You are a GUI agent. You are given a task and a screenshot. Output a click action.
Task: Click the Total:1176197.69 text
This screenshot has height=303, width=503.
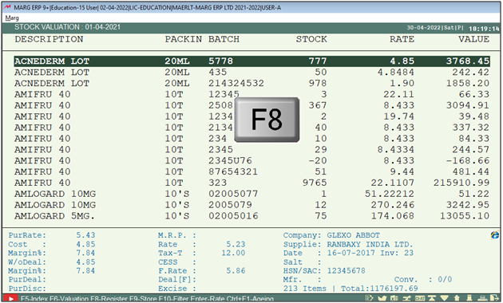pos(379,289)
